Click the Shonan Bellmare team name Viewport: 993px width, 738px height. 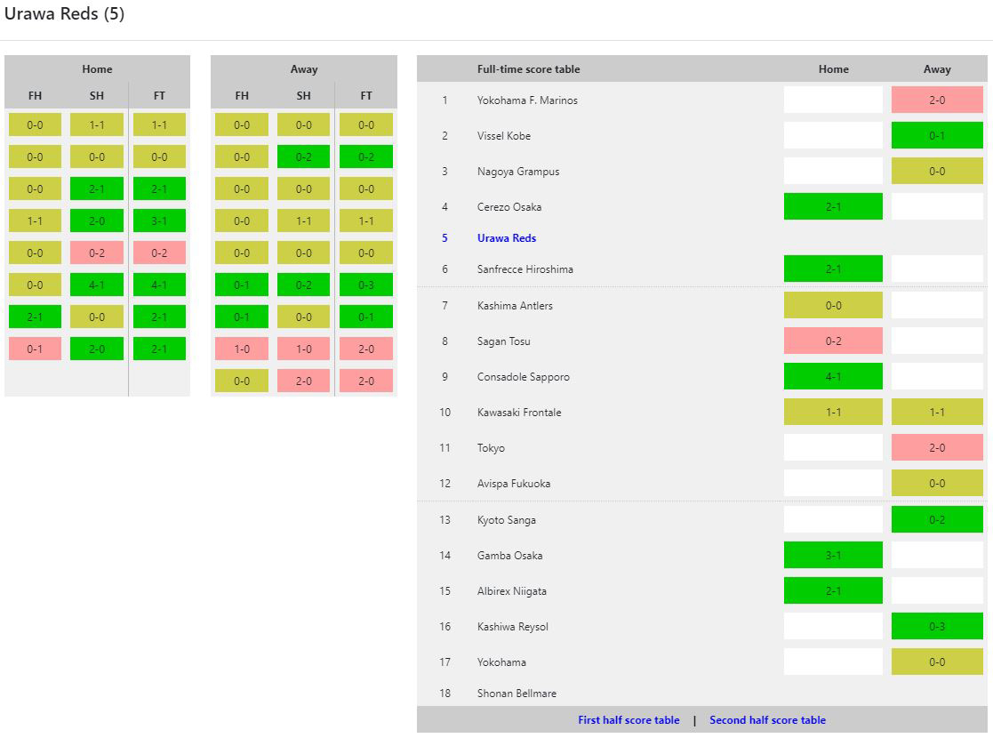click(517, 693)
